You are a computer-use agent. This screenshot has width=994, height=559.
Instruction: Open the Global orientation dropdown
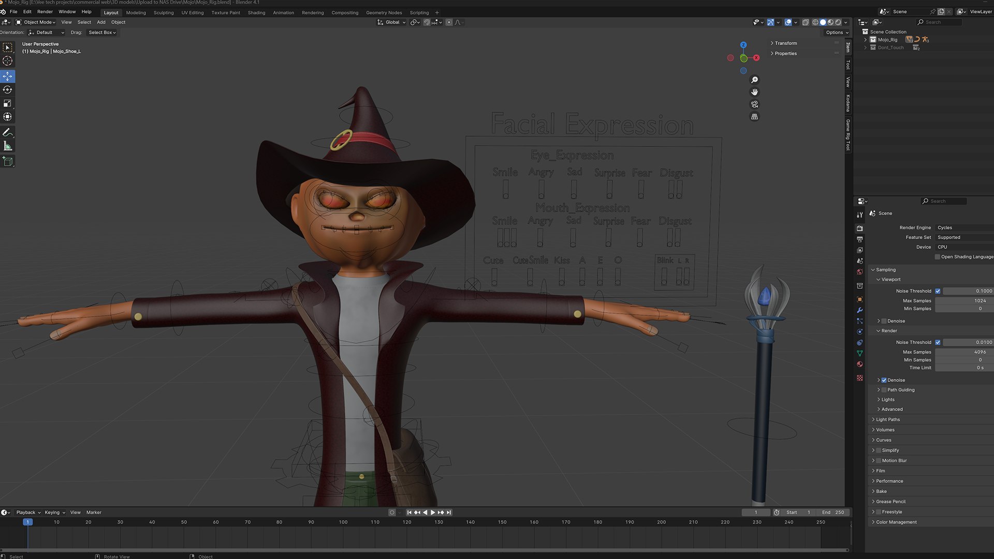[391, 22]
